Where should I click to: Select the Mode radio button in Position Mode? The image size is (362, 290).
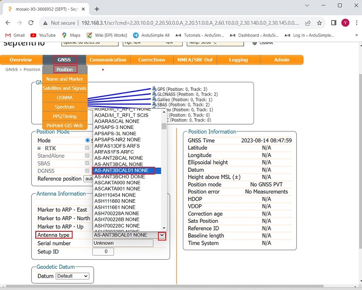point(87,140)
